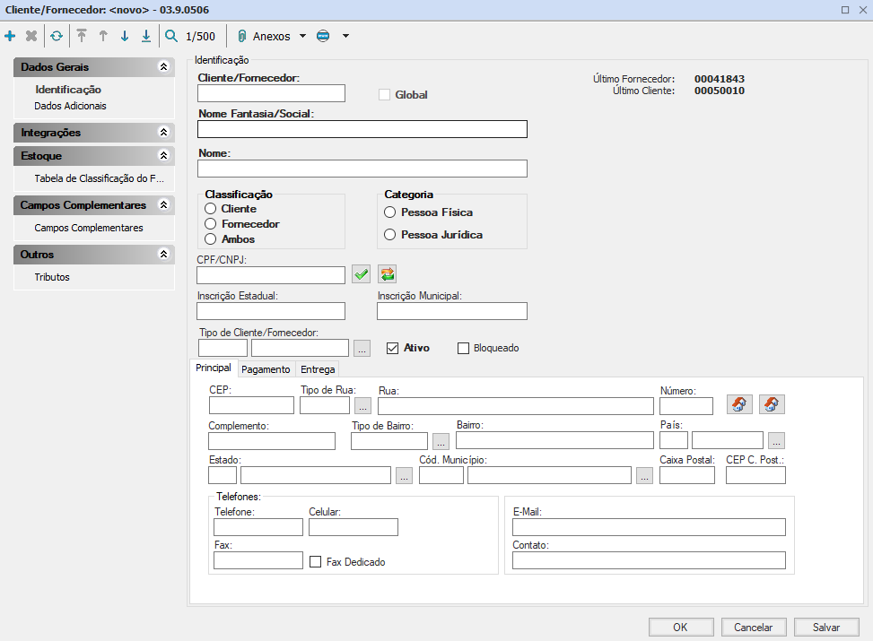The width and height of the screenshot is (873, 641).
Task: Click the Nome Fantasia/Social input field
Action: click(362, 129)
